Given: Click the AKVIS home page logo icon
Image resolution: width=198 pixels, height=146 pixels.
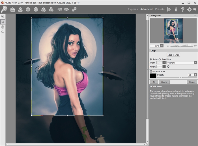Looking at the screenshot, I should (4, 9).
